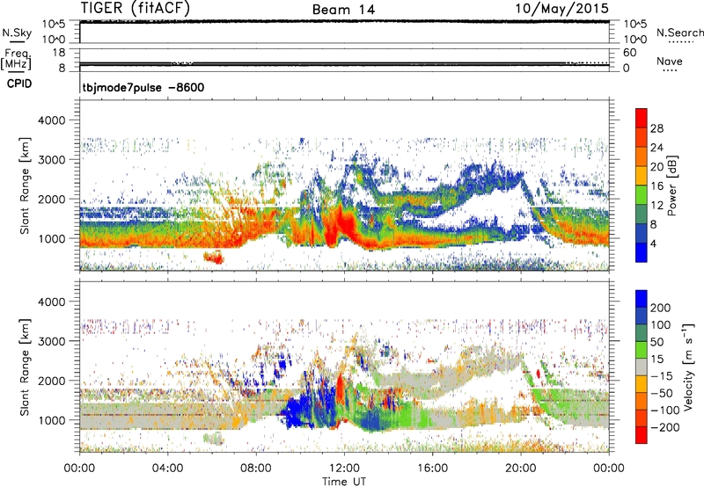Click the grey band of velocity colorbar
704x487 pixels.
pos(642,367)
